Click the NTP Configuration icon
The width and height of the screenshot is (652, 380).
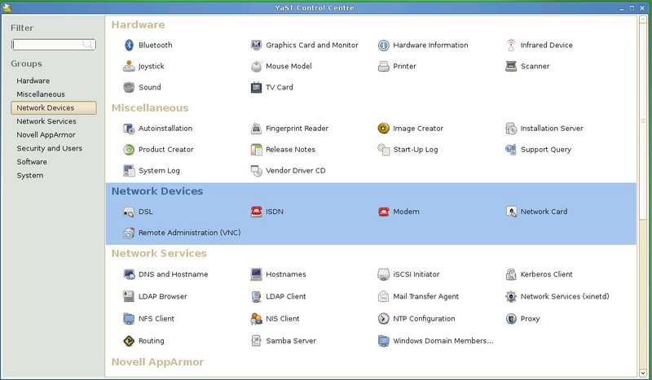(384, 319)
